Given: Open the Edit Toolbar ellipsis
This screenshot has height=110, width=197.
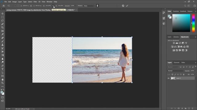Looking at the screenshot, I should point(2,86).
